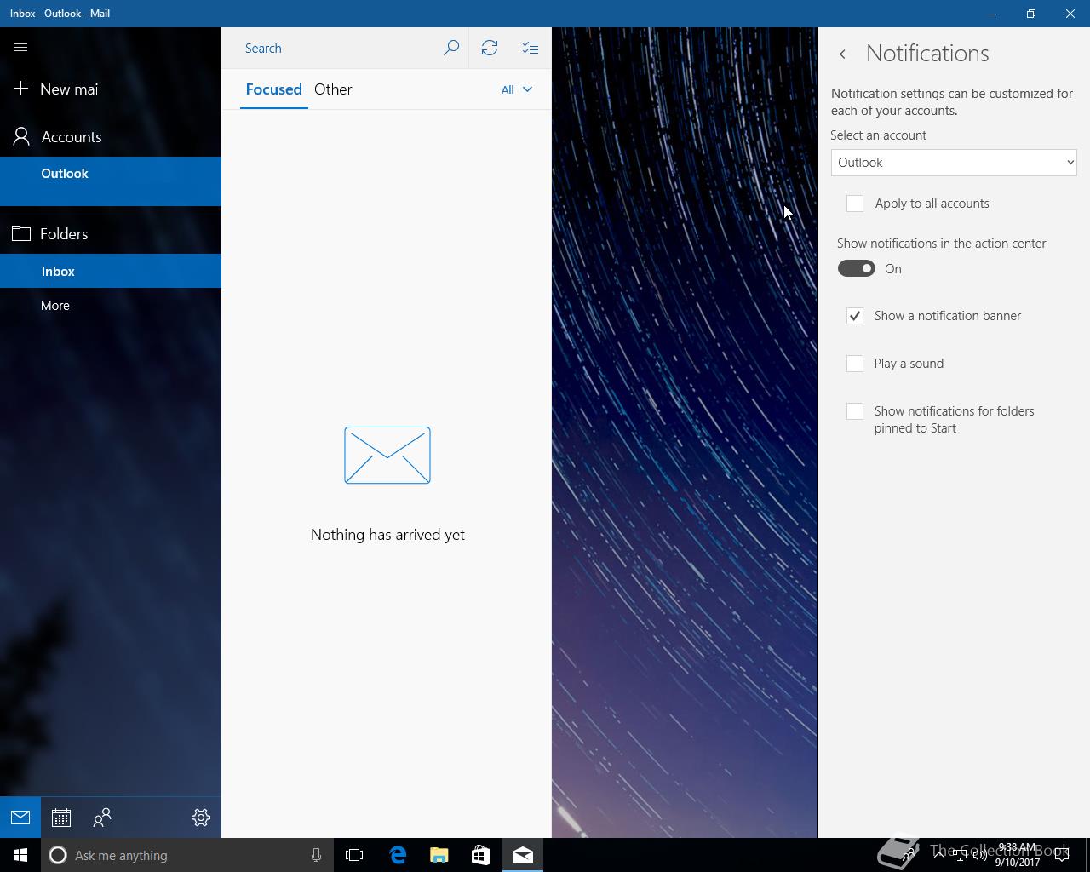
Task: Enable Play a sound checkbox
Action: pyautogui.click(x=855, y=364)
